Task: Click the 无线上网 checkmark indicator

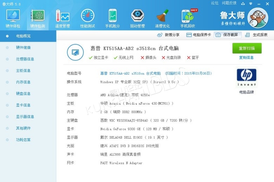Action: click(x=123, y=57)
